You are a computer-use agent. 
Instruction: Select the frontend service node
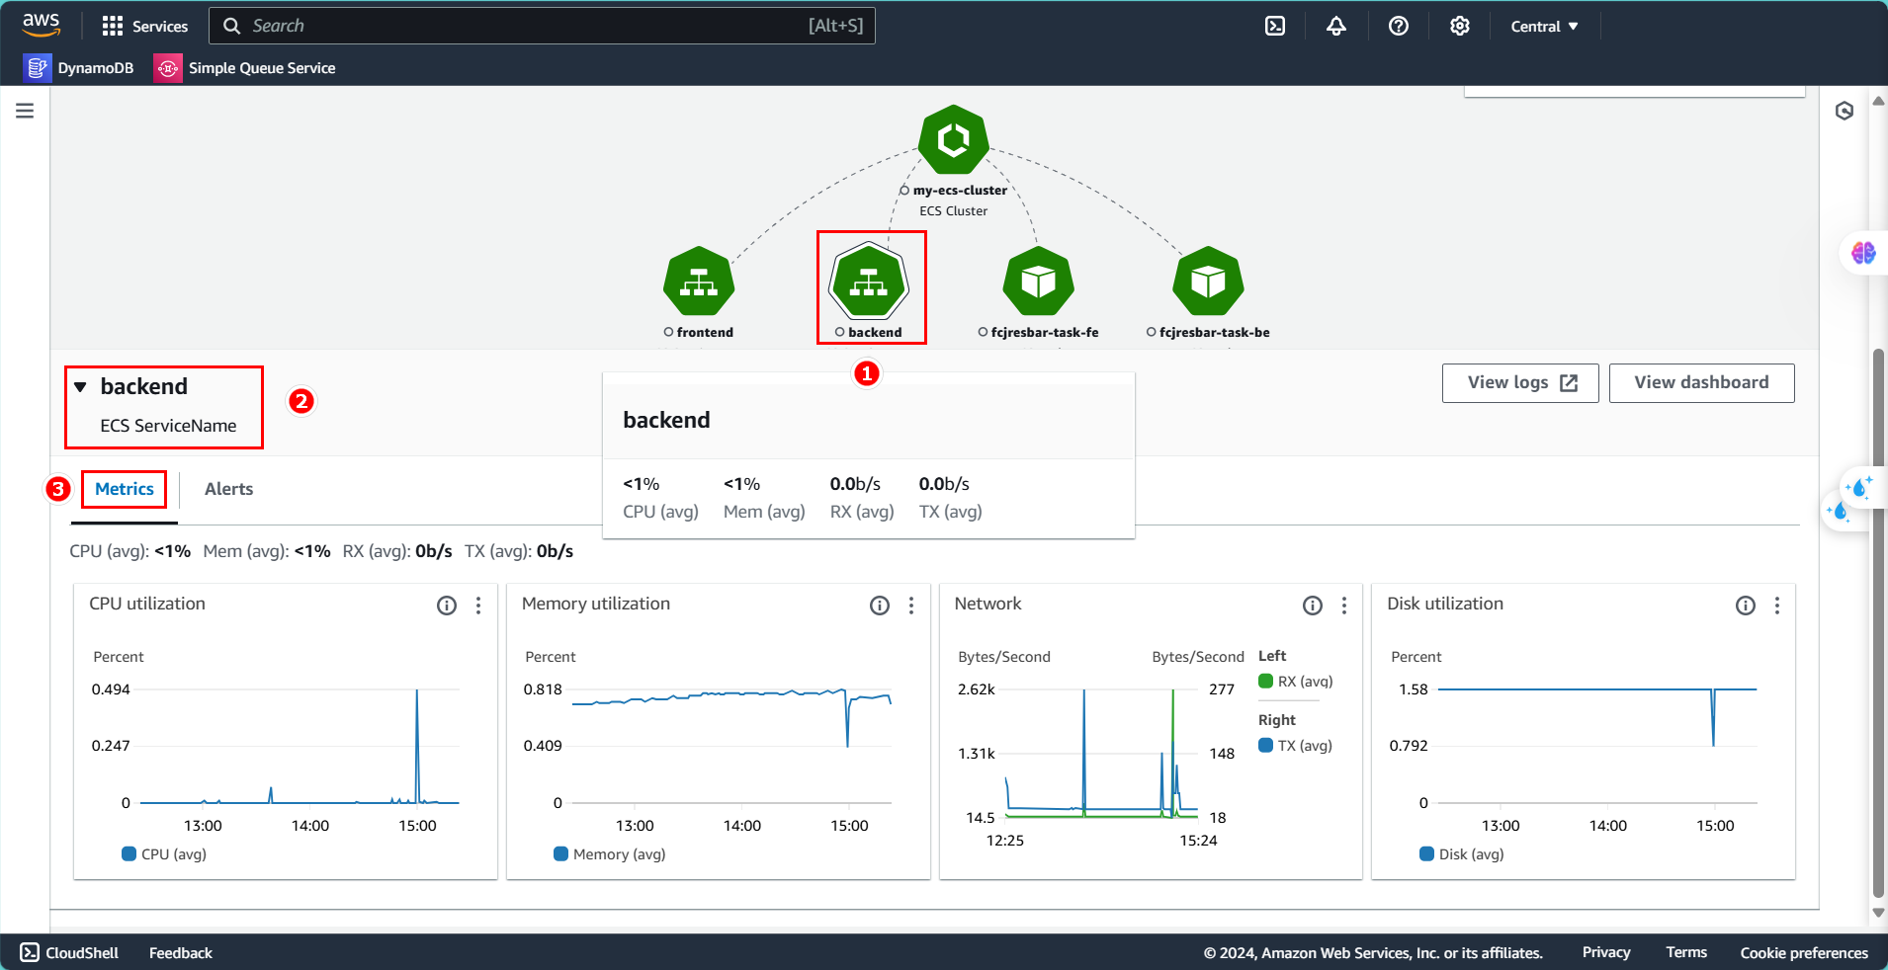pyautogui.click(x=699, y=283)
